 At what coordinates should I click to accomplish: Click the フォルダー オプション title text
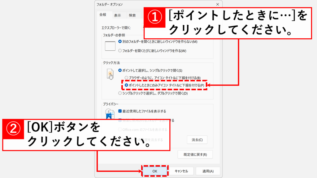pyautogui.click(x=110, y=4)
